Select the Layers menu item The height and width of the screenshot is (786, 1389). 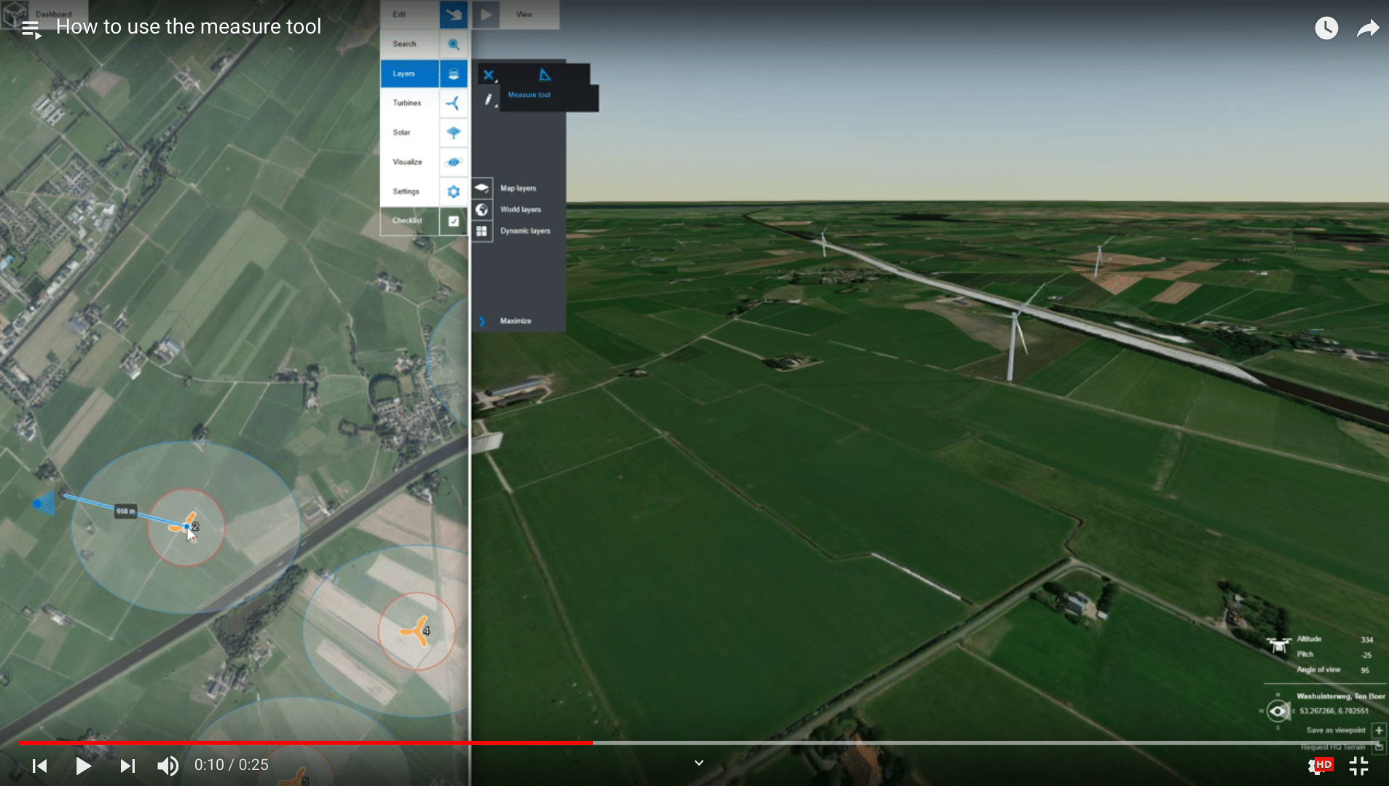click(409, 74)
